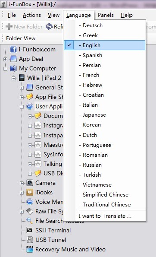Screen dimensions: 156x257
Task: Click the Refresh toolbar button
Action: point(54,26)
